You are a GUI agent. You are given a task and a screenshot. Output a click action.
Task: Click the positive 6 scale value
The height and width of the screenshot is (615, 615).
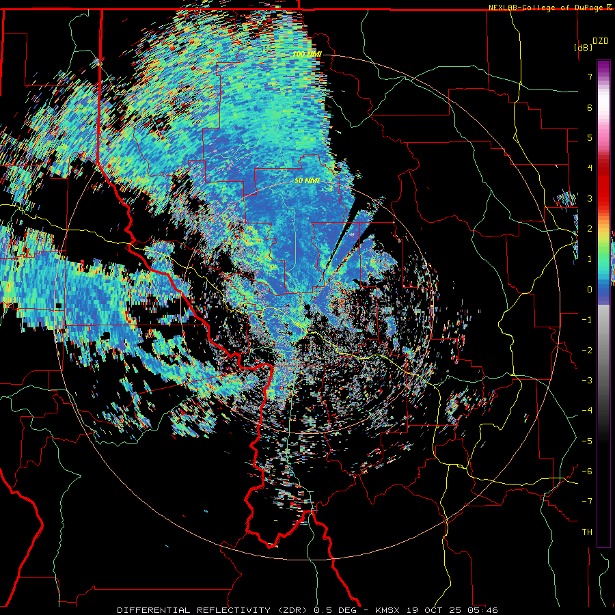(x=590, y=107)
